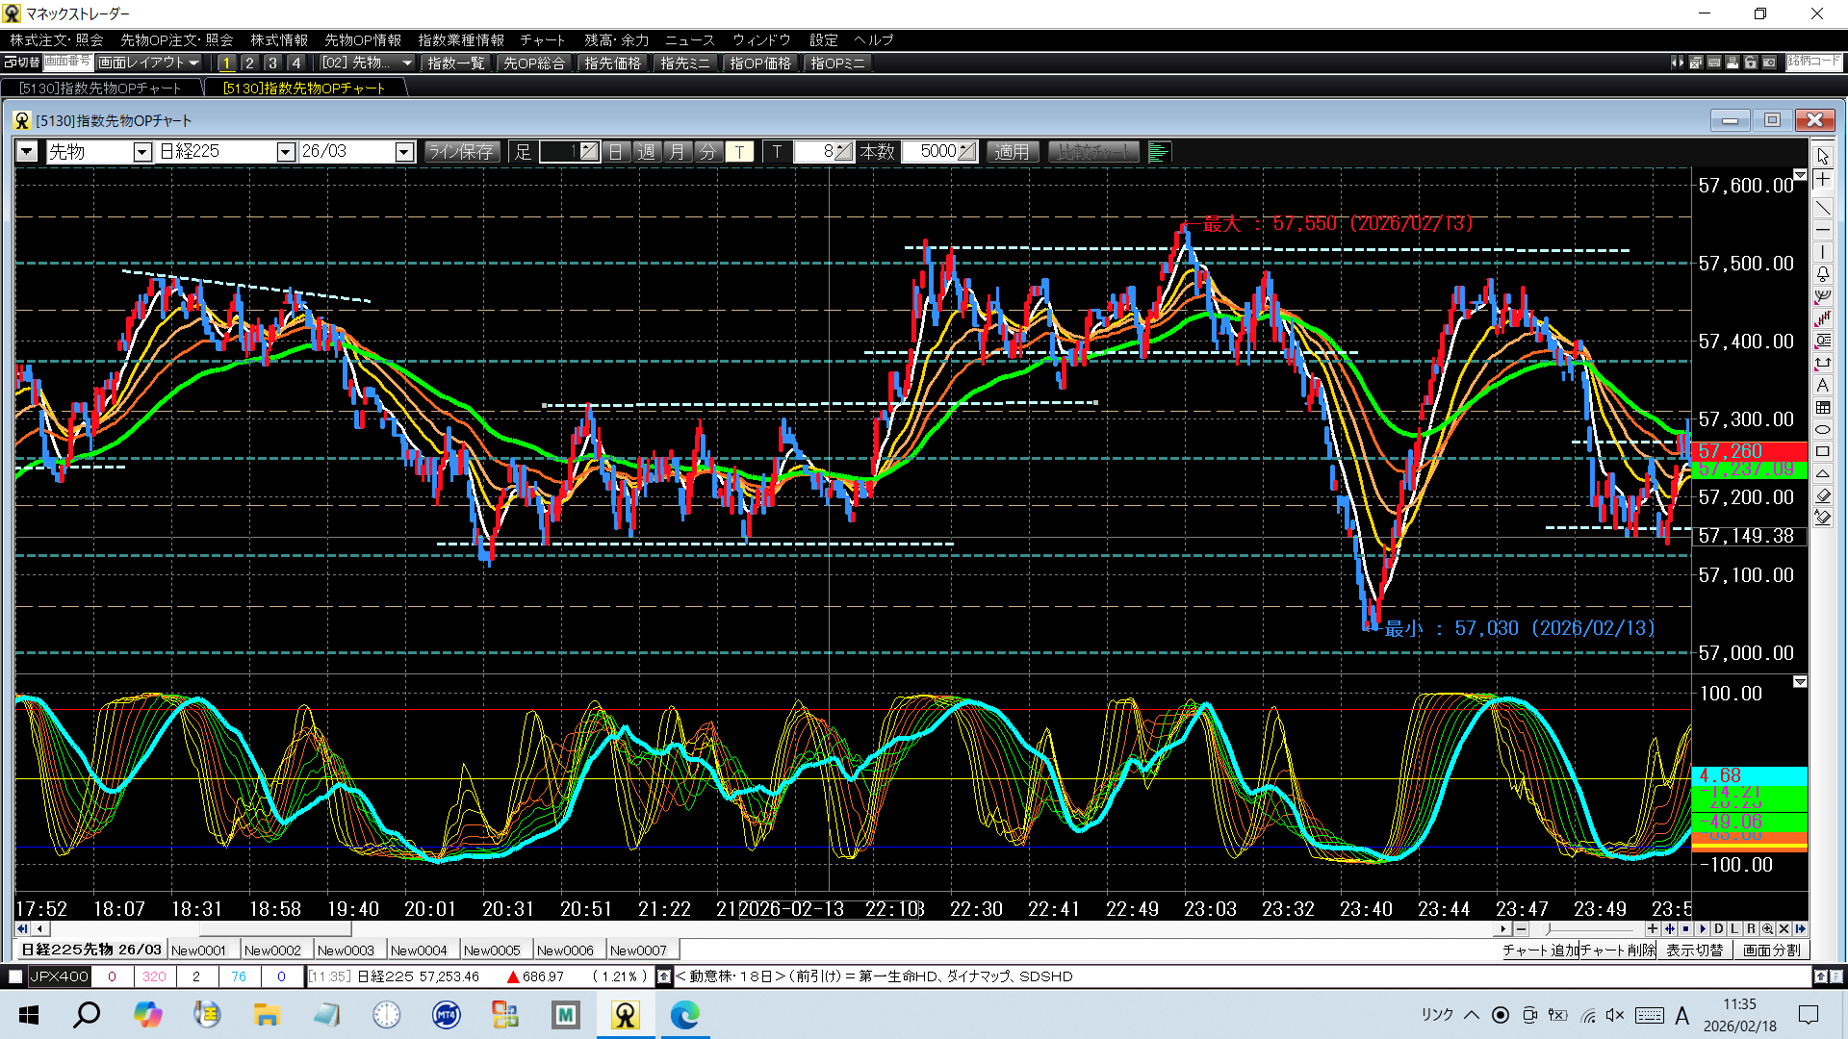Open the チャート menu
The width and height of the screenshot is (1848, 1039).
point(542,40)
